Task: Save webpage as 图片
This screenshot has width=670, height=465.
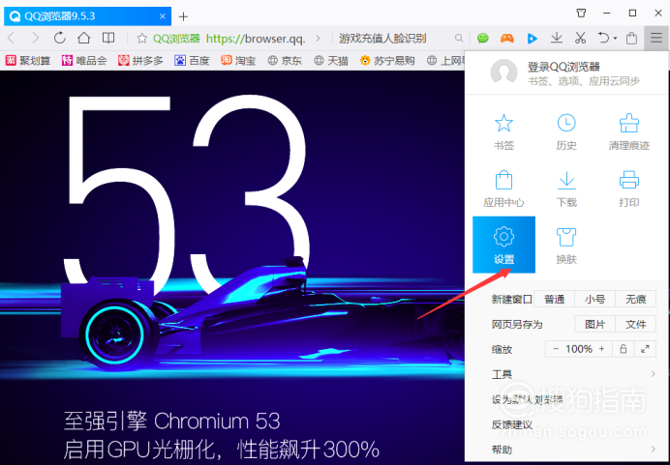Action: tap(594, 324)
